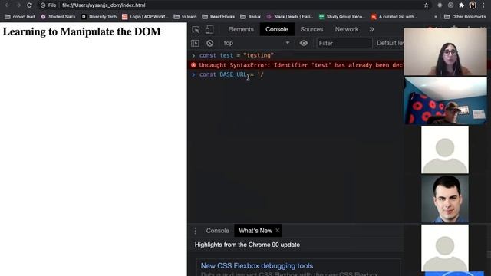Create live expression with the eye icon

(x=304, y=43)
